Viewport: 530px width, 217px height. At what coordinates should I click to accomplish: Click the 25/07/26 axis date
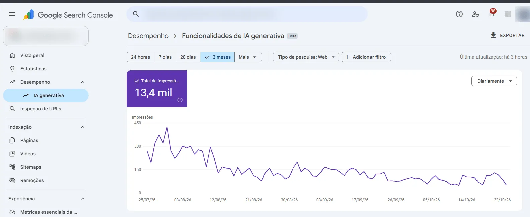(147, 200)
